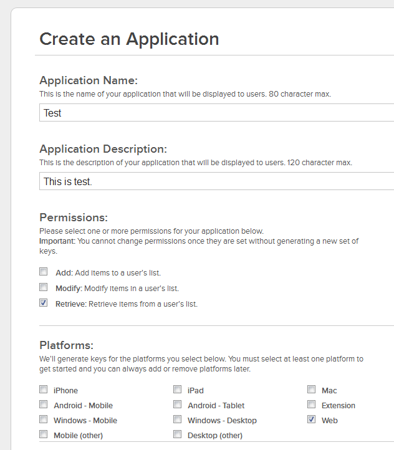Uncheck the Web platform checkbox
Screen dimensions: 394x450
coord(311,419)
